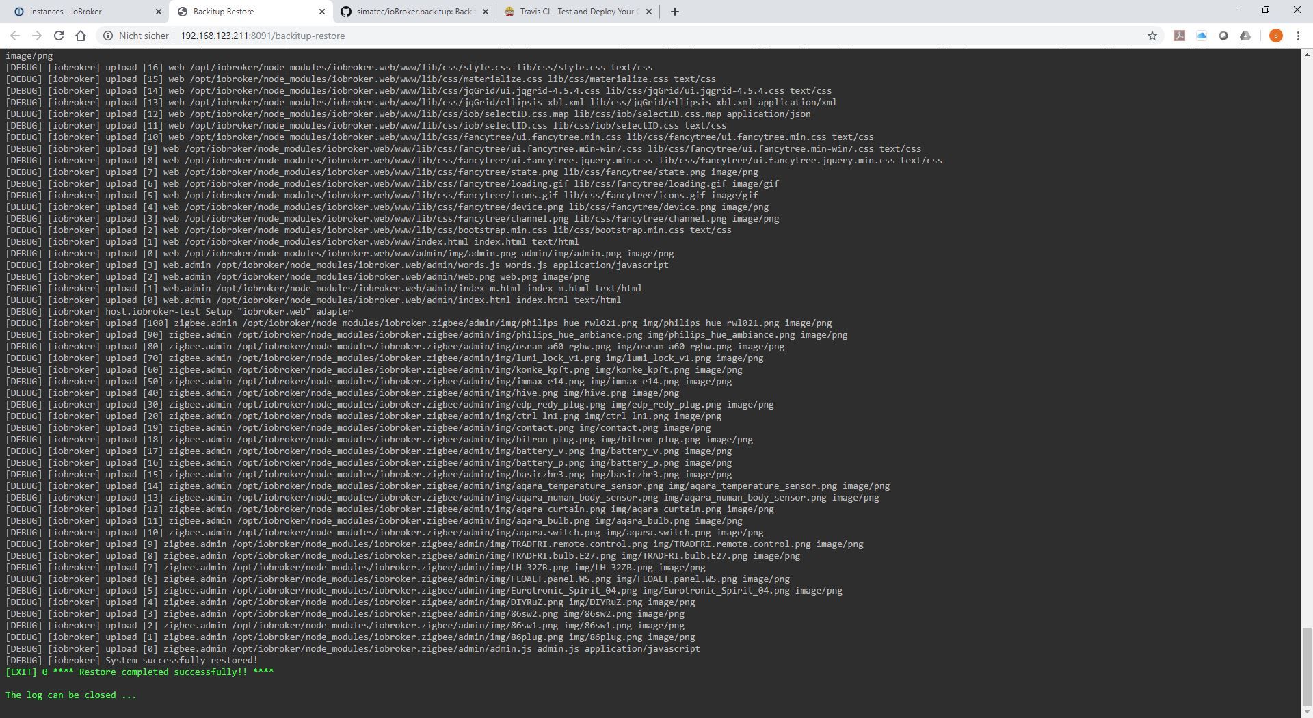Image resolution: width=1313 pixels, height=718 pixels.
Task: Click the upload [16] web style.css line
Action: point(329,67)
